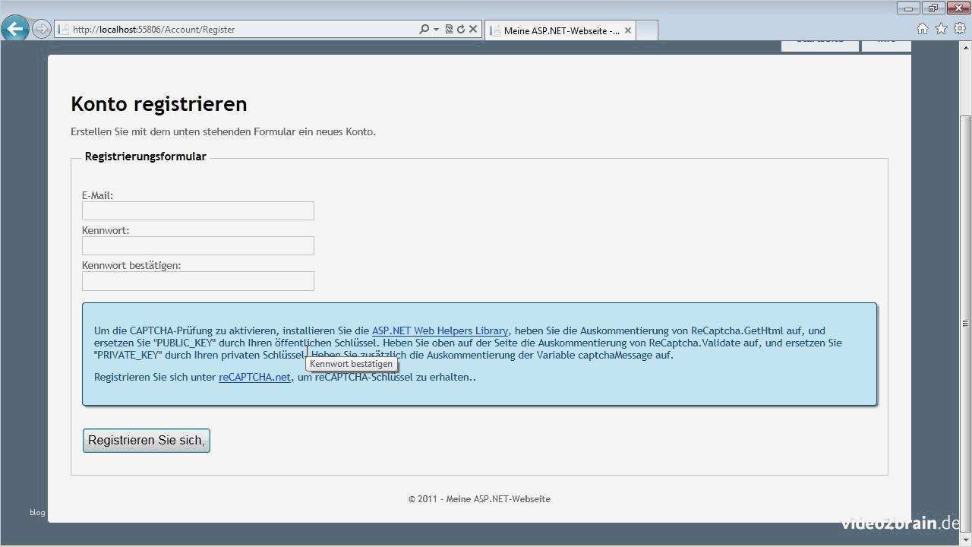The image size is (972, 547).
Task: Open the ASP.NET Web Helpers Library link
Action: pyautogui.click(x=440, y=330)
